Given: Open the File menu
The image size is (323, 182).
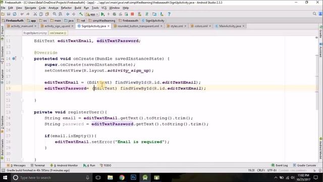Looking at the screenshot, I should point(3,8).
